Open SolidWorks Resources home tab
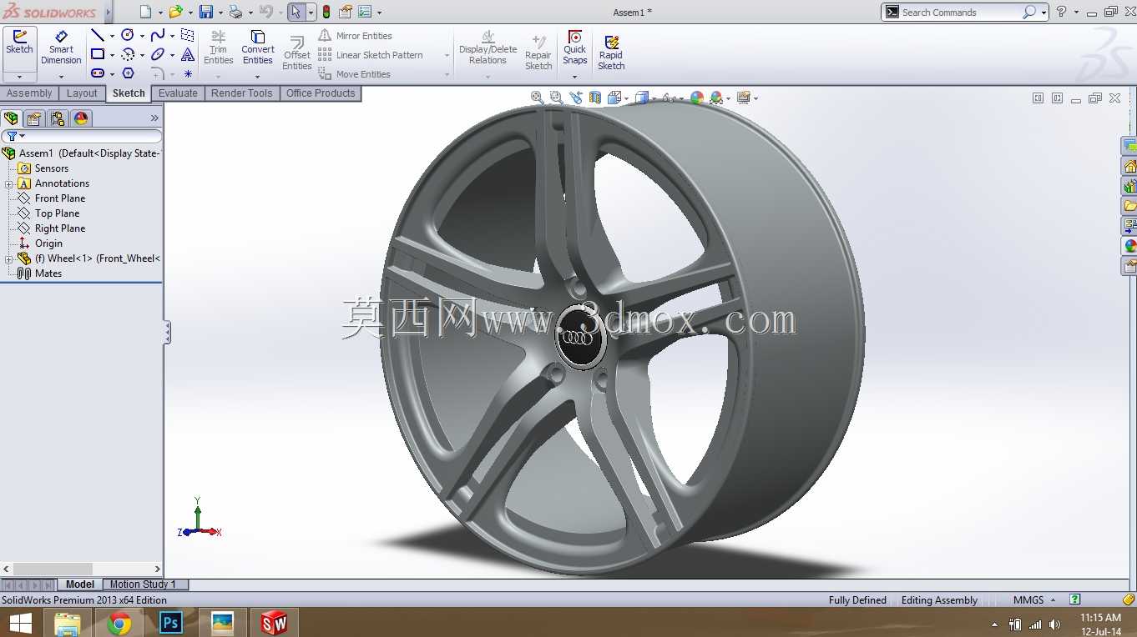 [x=1130, y=165]
